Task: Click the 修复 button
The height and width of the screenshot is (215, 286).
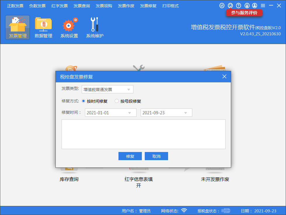Action: pos(130,156)
